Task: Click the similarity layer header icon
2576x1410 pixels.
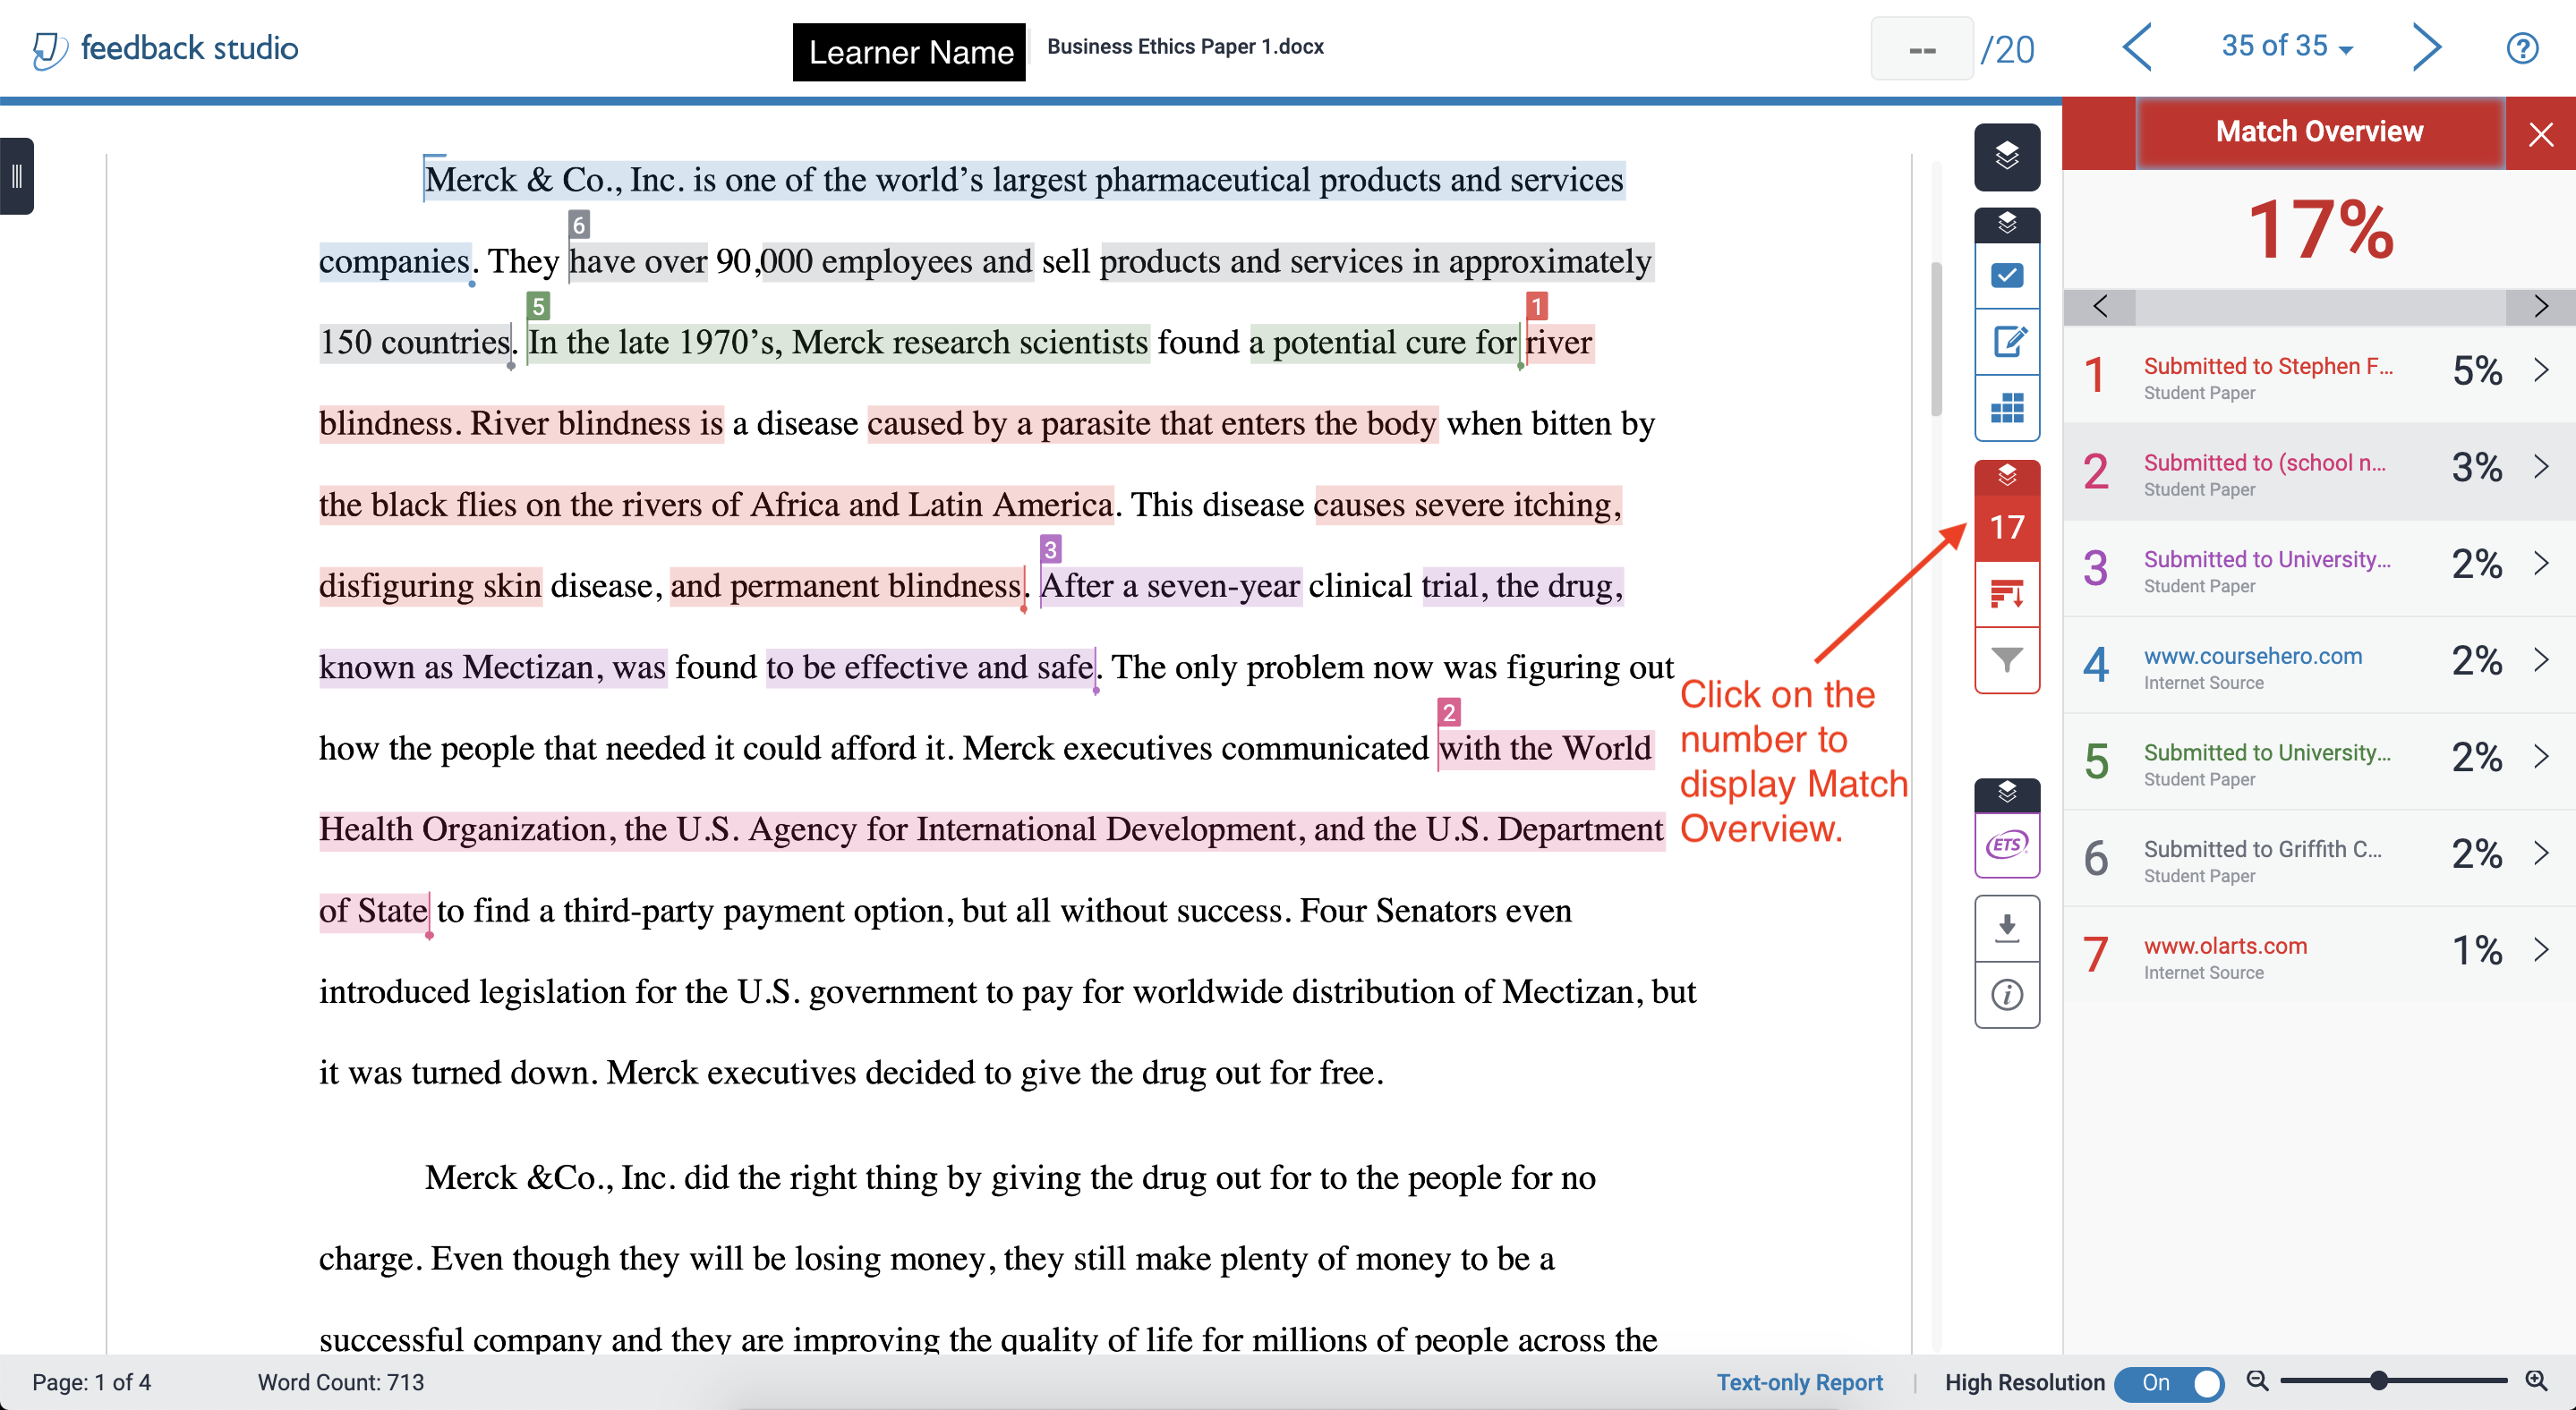Action: [2006, 476]
